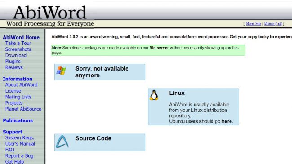Select Download in the sidebar
The image size is (292, 164).
point(16,55)
